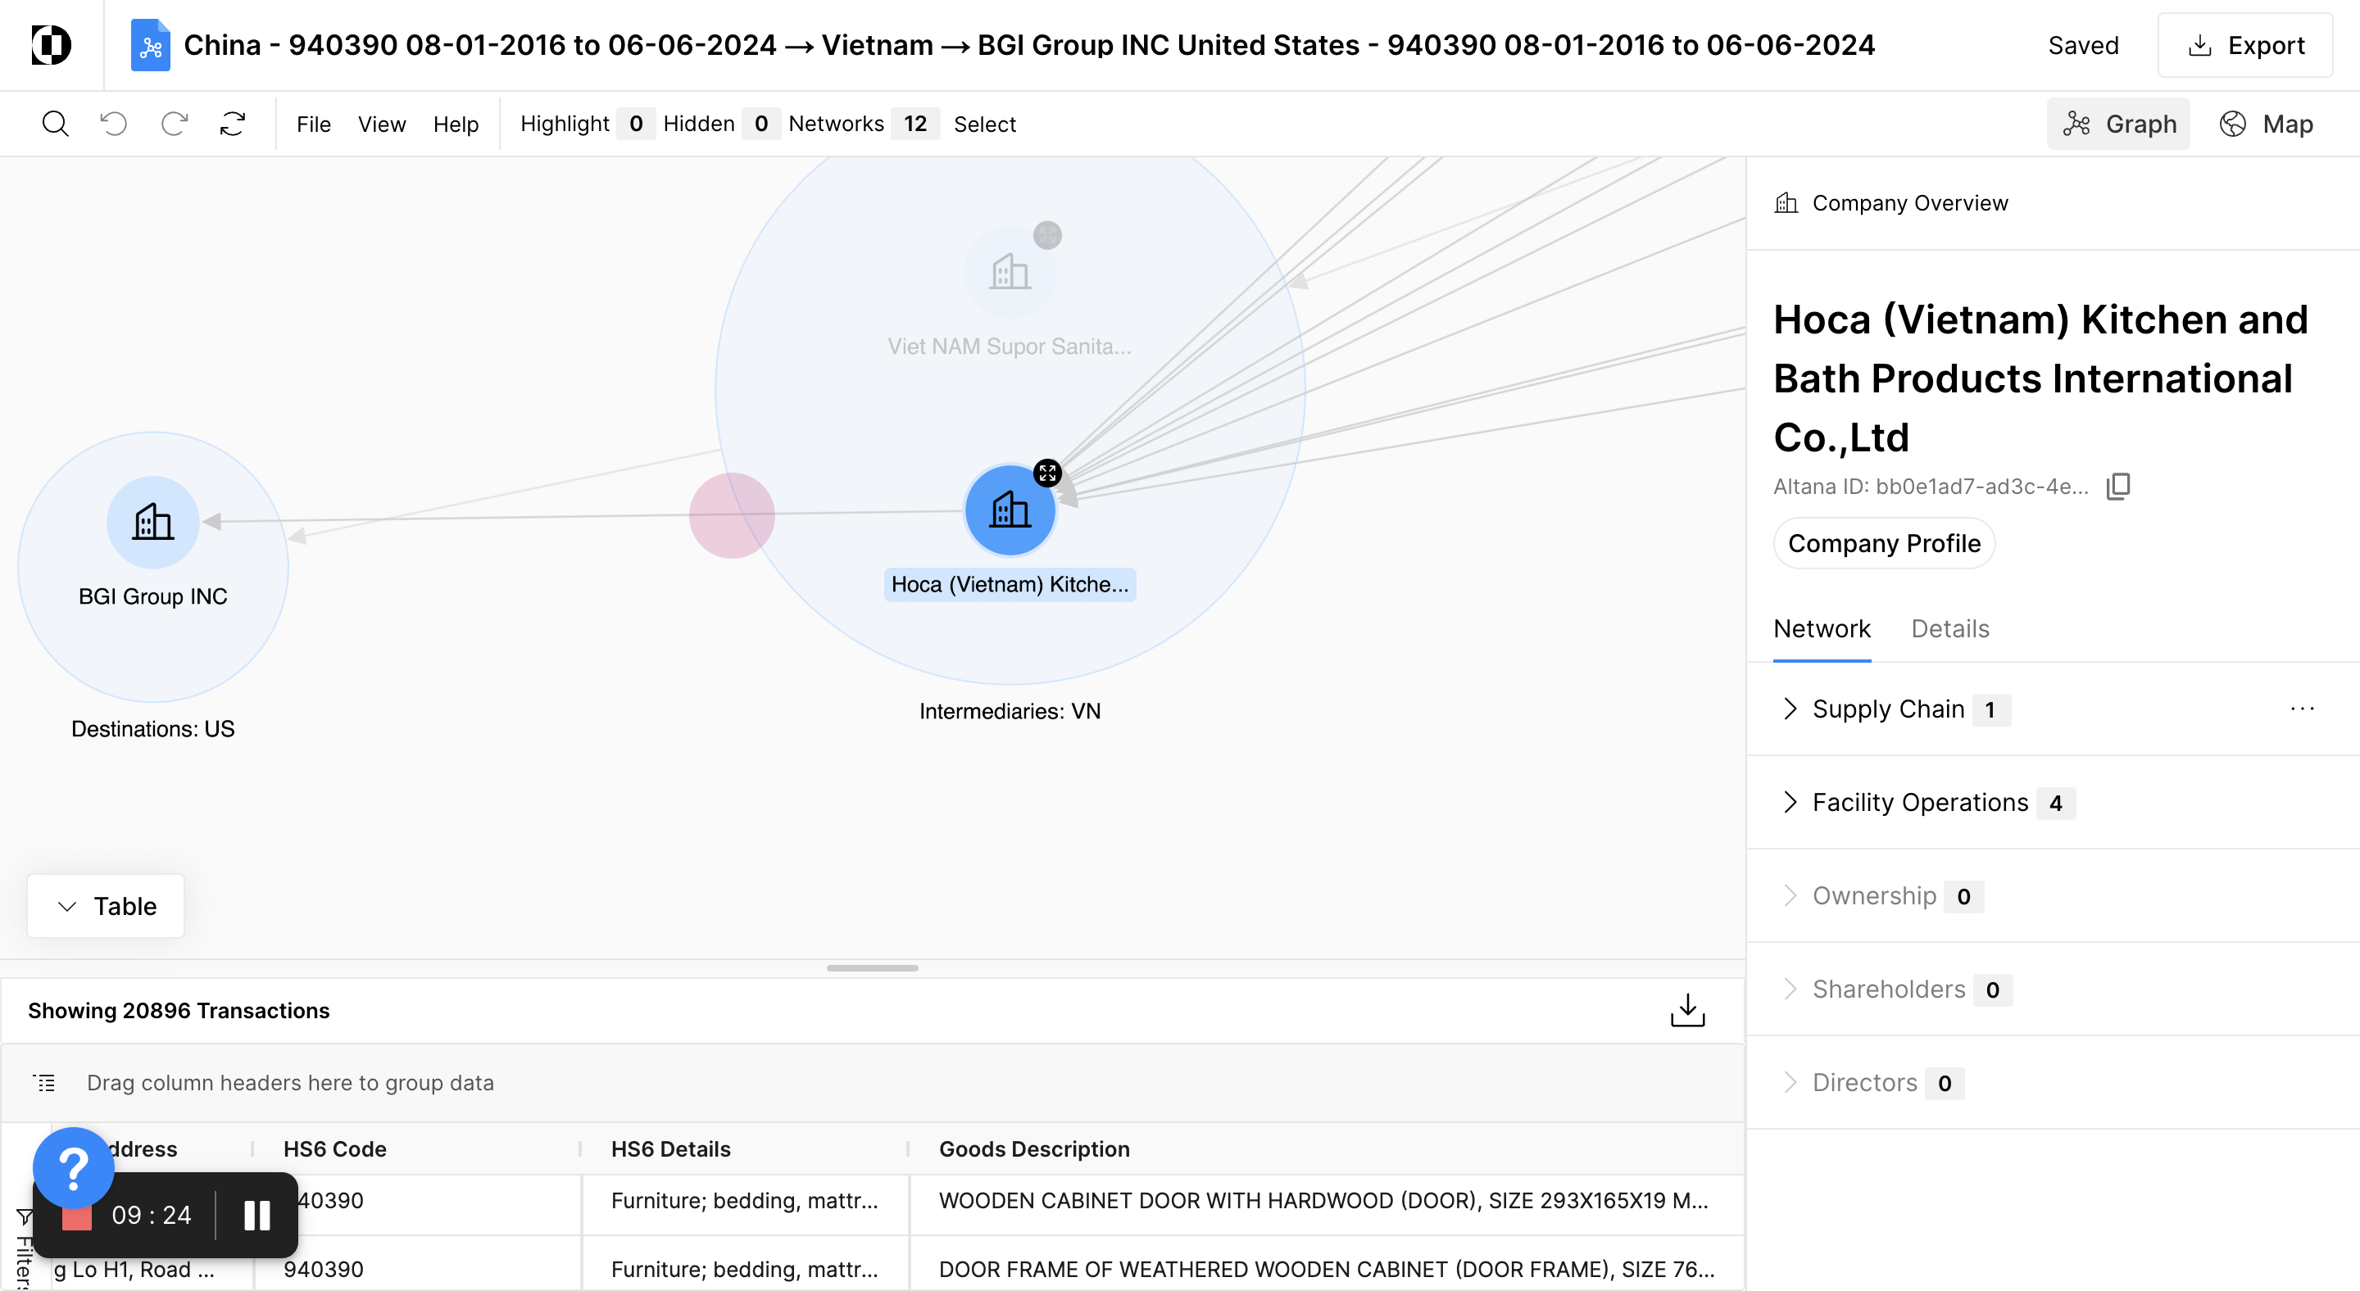
Task: Click the undo arrow icon
Action: tap(114, 124)
